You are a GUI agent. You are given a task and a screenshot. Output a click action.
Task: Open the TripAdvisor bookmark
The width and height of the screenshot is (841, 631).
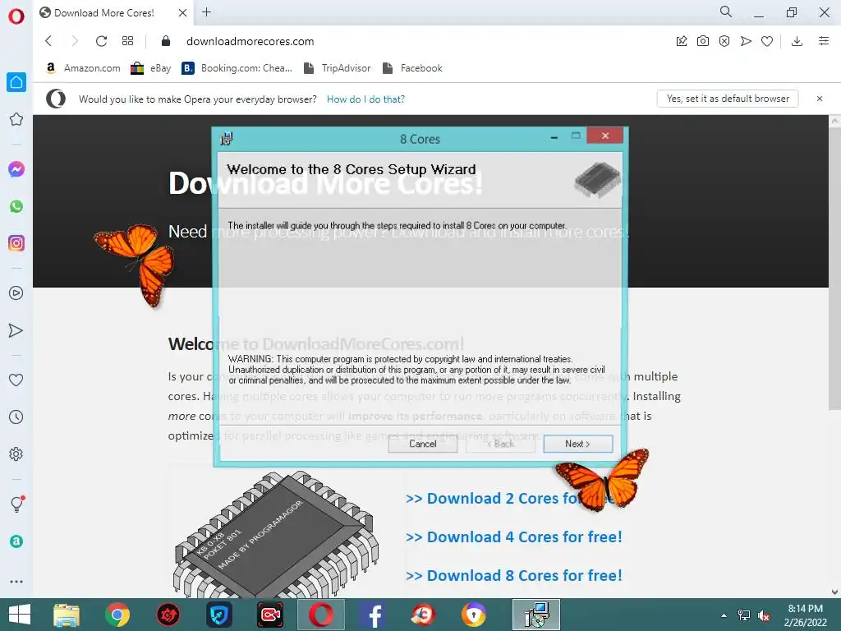pyautogui.click(x=337, y=68)
